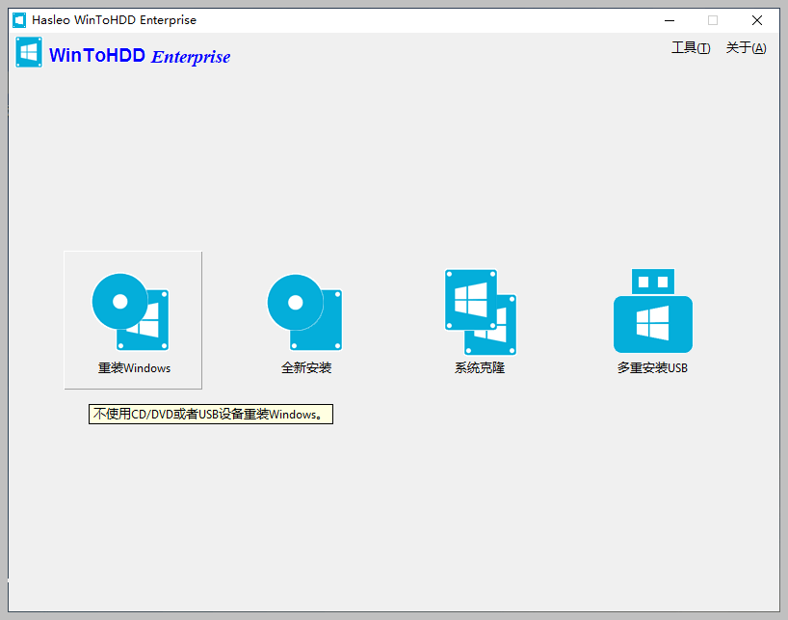Click the Hasleo title bar app icon
The width and height of the screenshot is (788, 620).
coord(19,20)
